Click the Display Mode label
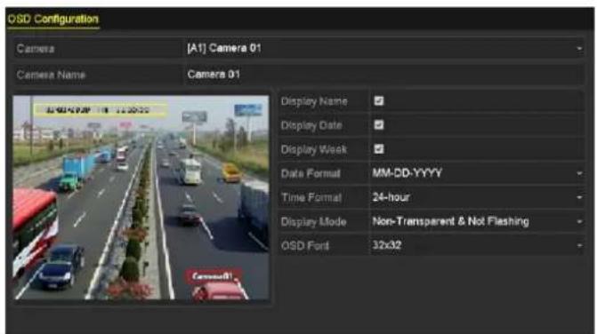597x334 pixels. point(313,222)
